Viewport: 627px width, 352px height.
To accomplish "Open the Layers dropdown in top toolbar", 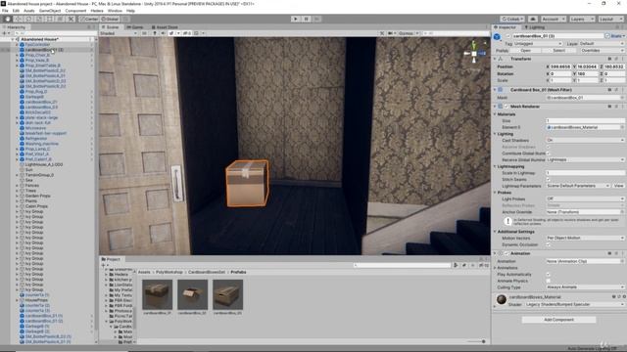I will (582, 19).
